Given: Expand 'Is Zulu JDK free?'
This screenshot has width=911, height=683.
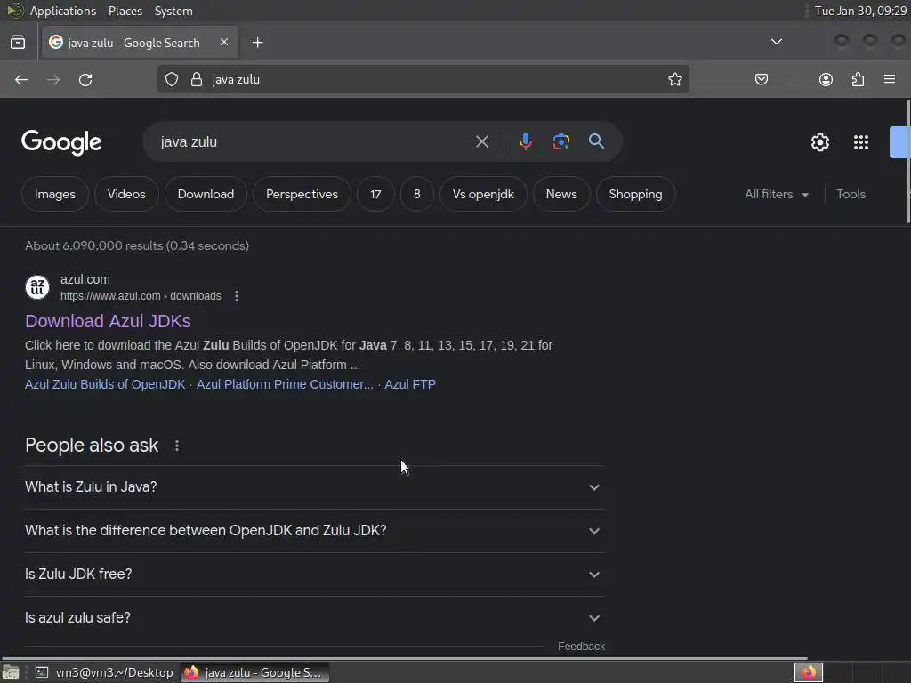Looking at the screenshot, I should pos(314,575).
